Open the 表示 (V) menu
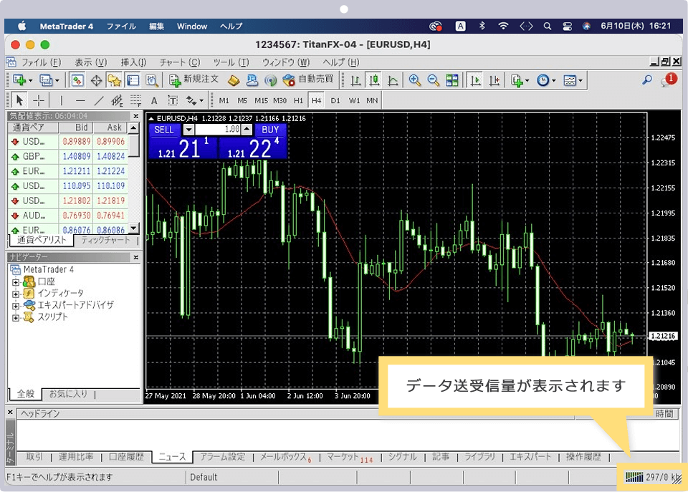Image resolution: width=688 pixels, height=492 pixels. click(x=91, y=62)
